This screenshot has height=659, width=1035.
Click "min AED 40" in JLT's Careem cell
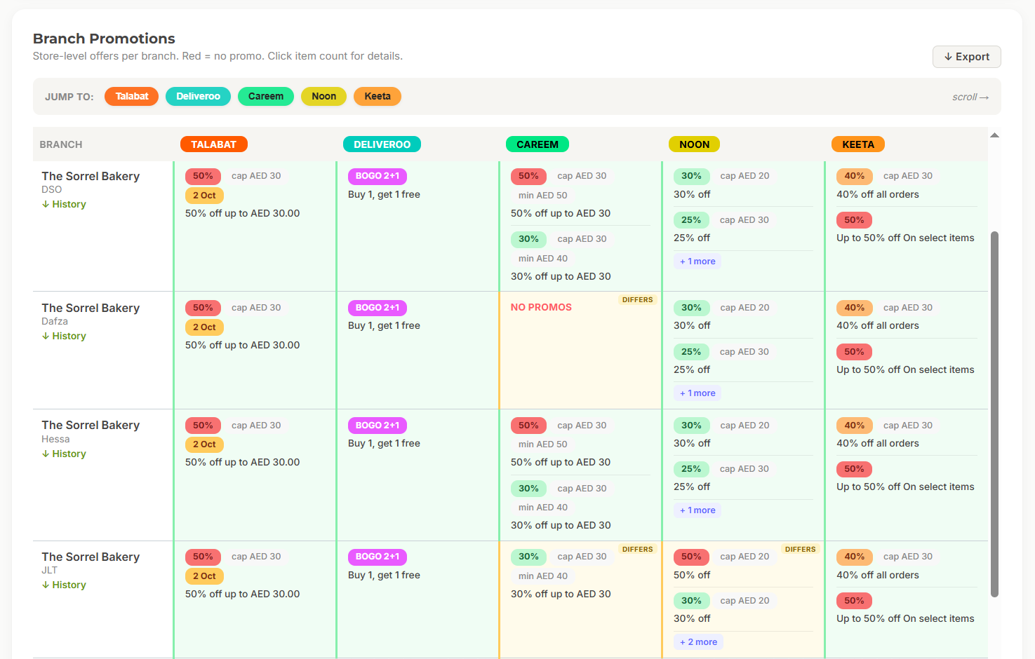[x=542, y=576]
